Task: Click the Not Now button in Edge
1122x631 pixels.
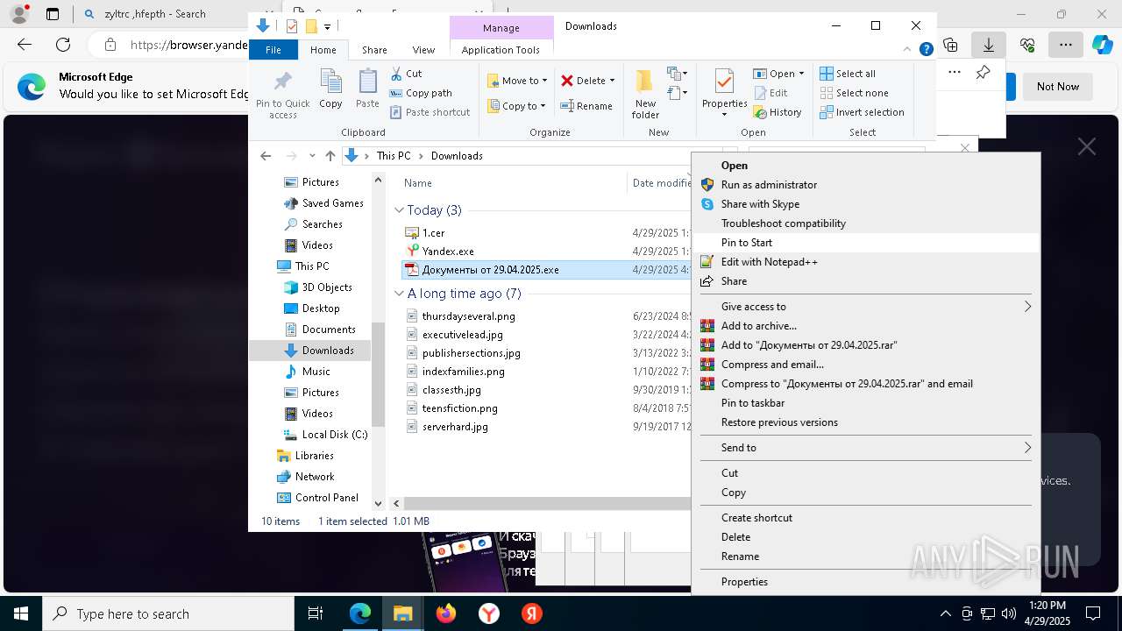Action: [x=1058, y=87]
